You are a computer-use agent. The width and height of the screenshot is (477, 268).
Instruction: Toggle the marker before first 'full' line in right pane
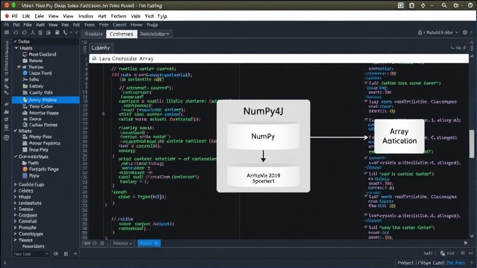(x=366, y=83)
